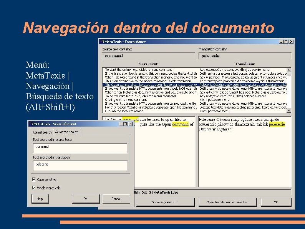Select row 'When a non MetaTexis document is active...'
Viewport: 305px width, 229px height.
(194, 92)
